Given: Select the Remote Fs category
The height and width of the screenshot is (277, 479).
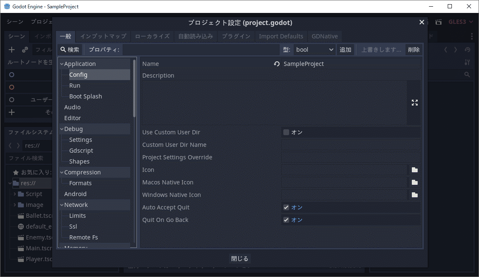Looking at the screenshot, I should (x=83, y=237).
